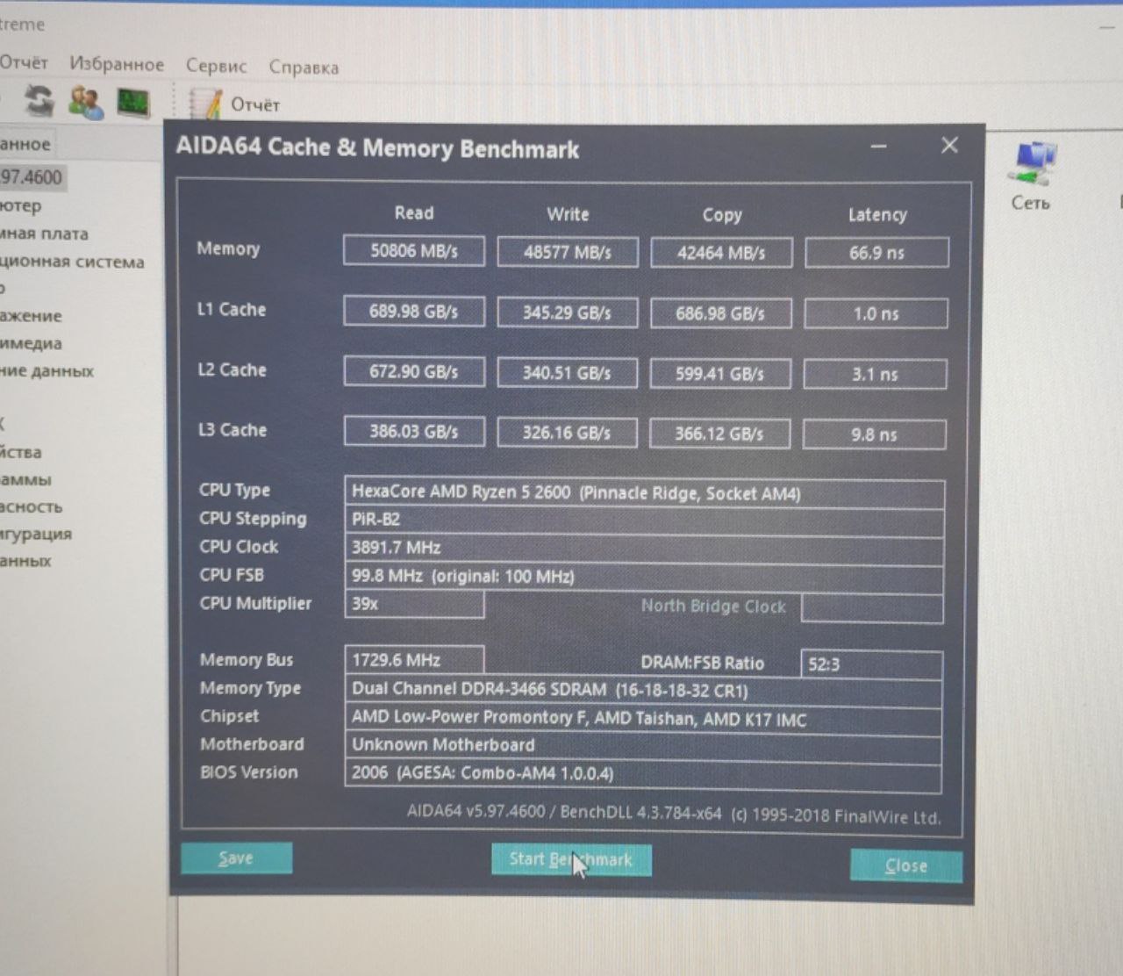1123x976 pixels.
Task: Click CPU Clock field 3891.7 MHz
Action: [645, 549]
